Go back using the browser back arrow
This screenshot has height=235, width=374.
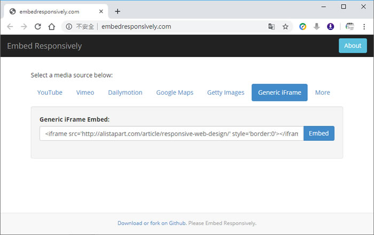(10, 27)
